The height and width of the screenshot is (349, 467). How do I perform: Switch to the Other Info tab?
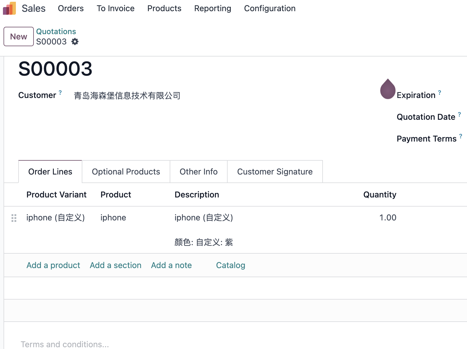pos(199,172)
